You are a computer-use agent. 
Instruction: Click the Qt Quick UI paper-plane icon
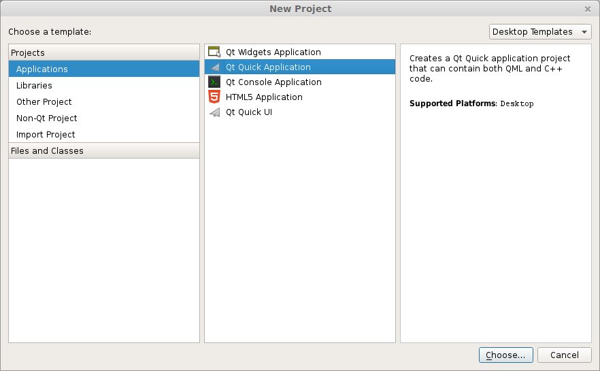[x=214, y=112]
